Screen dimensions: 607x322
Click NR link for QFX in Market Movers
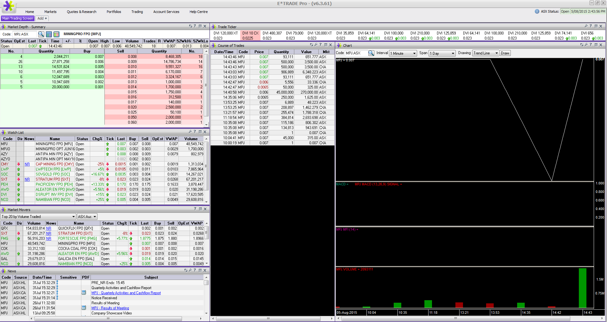pyautogui.click(x=49, y=228)
